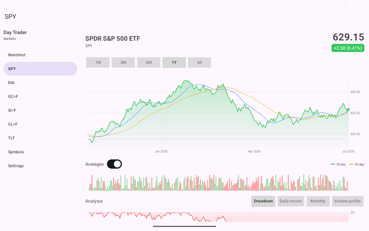The image size is (369, 231).
Task: Open Settings from the sidebar
Action: tap(40, 166)
